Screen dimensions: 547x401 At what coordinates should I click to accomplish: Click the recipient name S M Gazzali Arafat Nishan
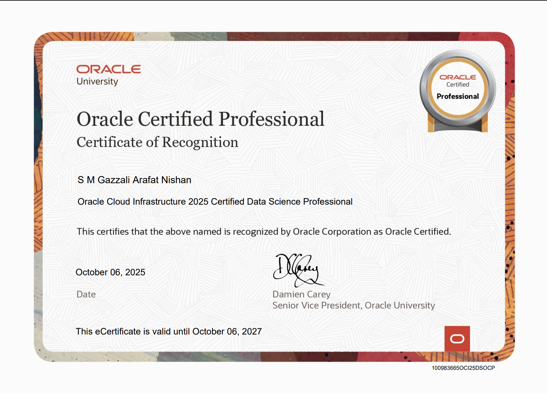(134, 180)
